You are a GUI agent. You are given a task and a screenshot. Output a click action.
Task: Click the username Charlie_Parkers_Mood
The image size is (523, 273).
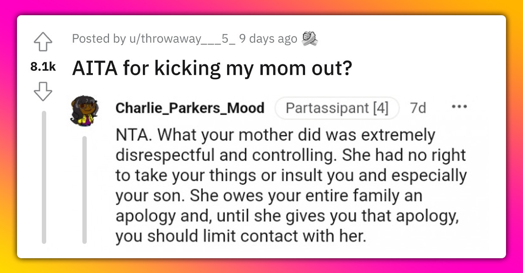click(190, 108)
